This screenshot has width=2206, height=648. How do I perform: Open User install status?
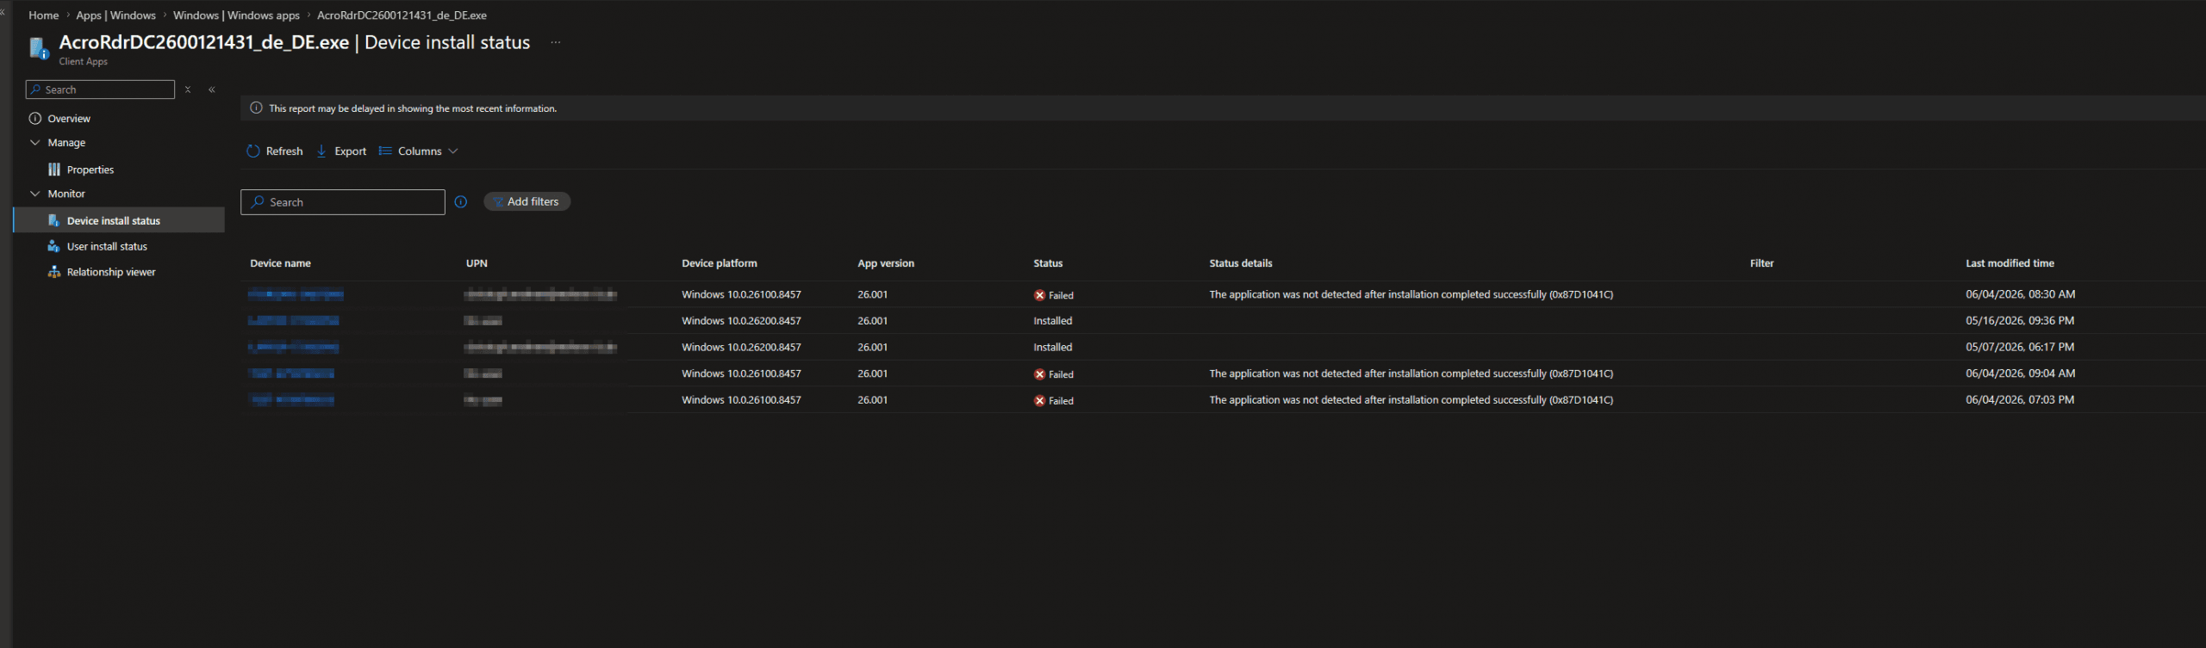107,246
